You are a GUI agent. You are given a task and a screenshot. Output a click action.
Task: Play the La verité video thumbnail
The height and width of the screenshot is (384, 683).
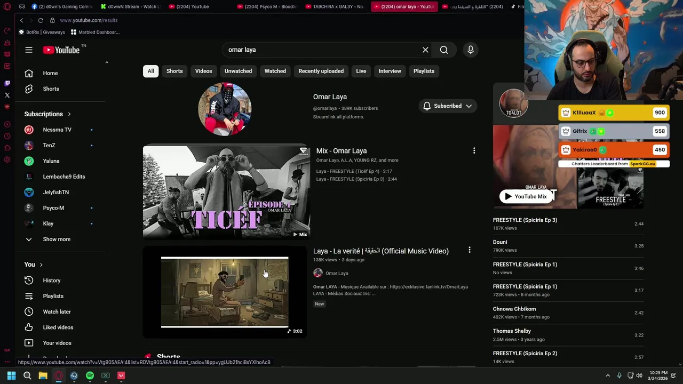pyautogui.click(x=225, y=292)
